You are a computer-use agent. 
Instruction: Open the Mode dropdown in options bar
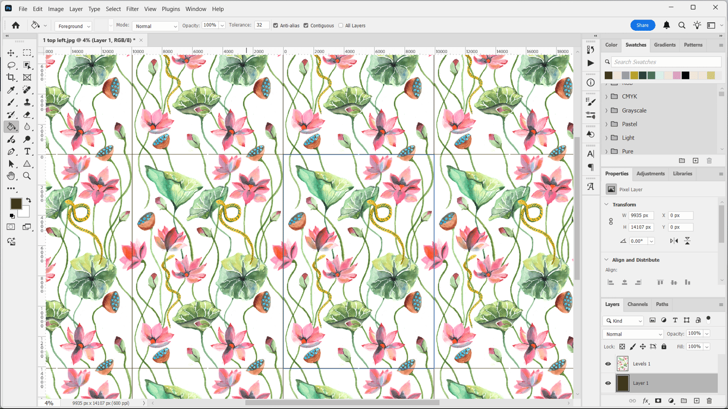pos(155,26)
